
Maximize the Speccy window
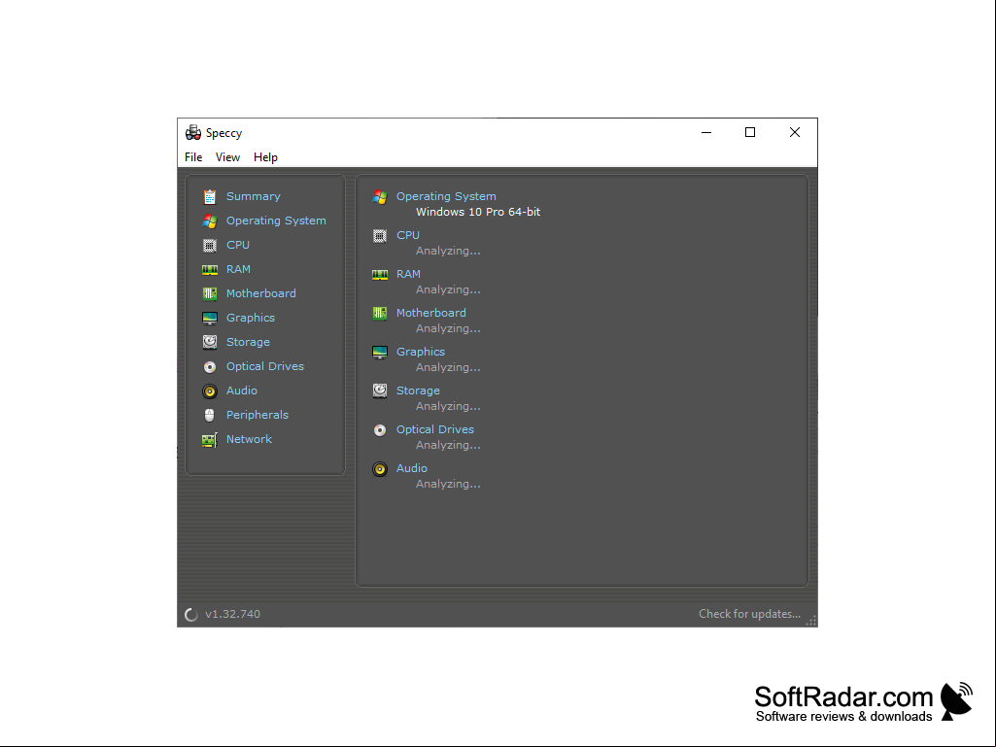point(750,132)
